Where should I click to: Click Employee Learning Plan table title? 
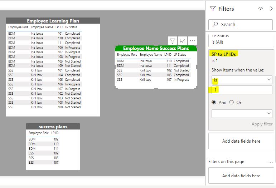[53, 21]
